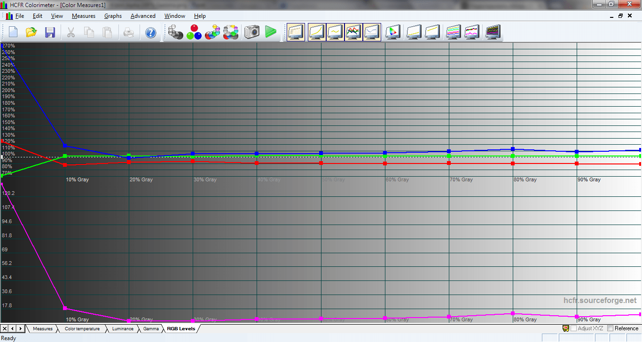Open the Measures menu
Image resolution: width=642 pixels, height=342 pixels.
[83, 16]
